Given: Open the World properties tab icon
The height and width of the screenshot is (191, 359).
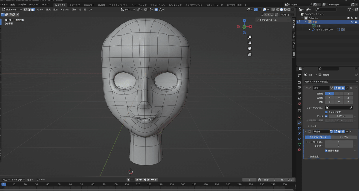Looking at the screenshot, I should (x=299, y=104).
